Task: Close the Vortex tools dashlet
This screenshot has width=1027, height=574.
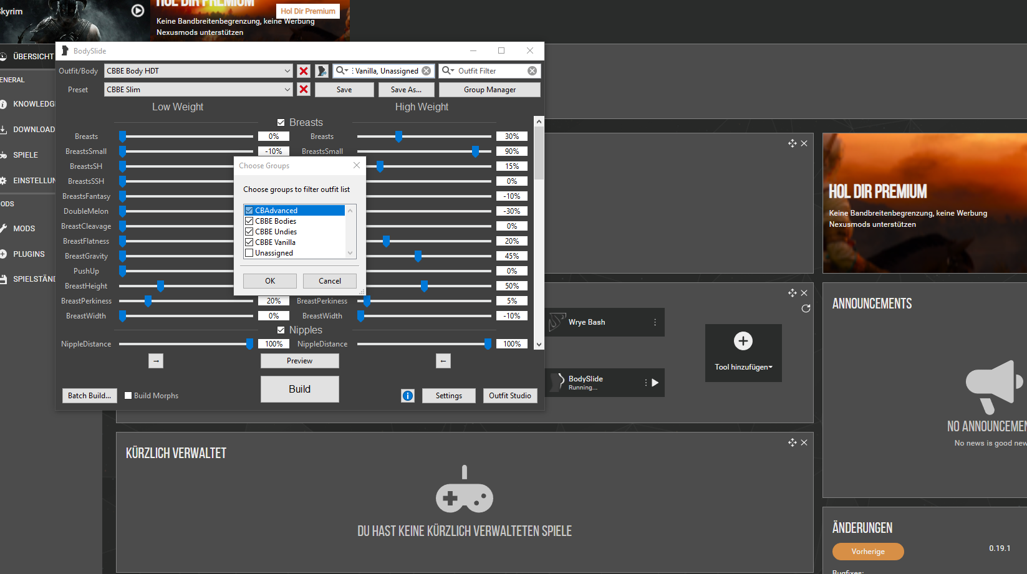Action: pyautogui.click(x=804, y=293)
